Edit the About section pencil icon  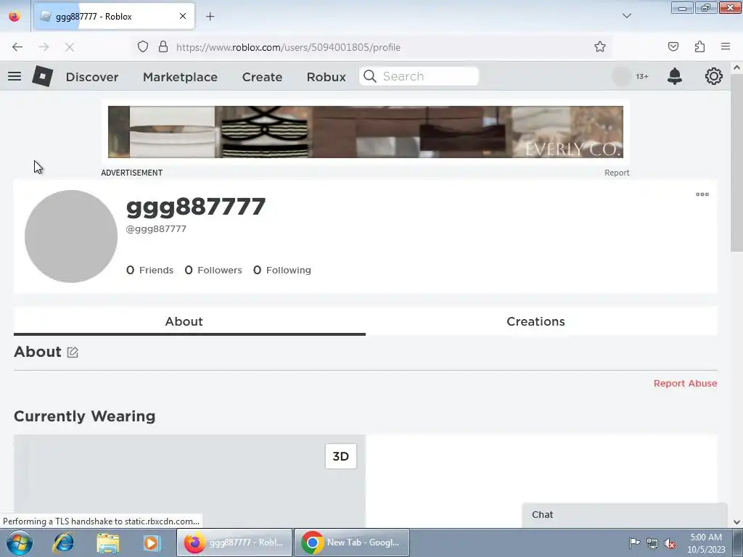(73, 352)
